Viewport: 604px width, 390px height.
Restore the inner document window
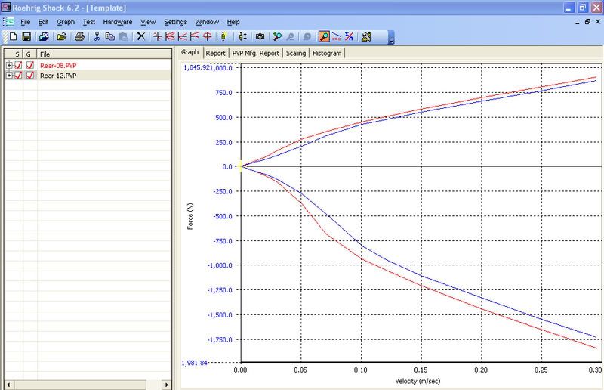click(587, 22)
